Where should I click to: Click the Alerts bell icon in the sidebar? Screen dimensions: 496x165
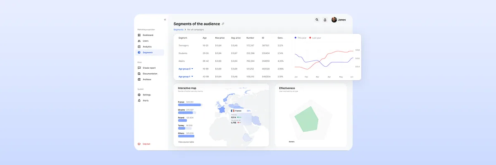point(139,100)
